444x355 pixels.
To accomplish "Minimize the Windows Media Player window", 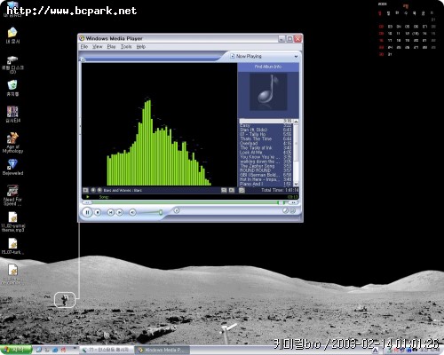I will [281, 39].
